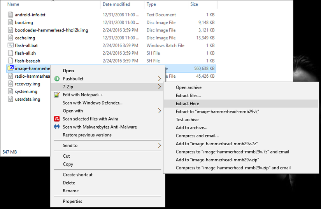Choose Delete from the context menu
The height and width of the screenshot is (209, 321).
(x=68, y=183)
